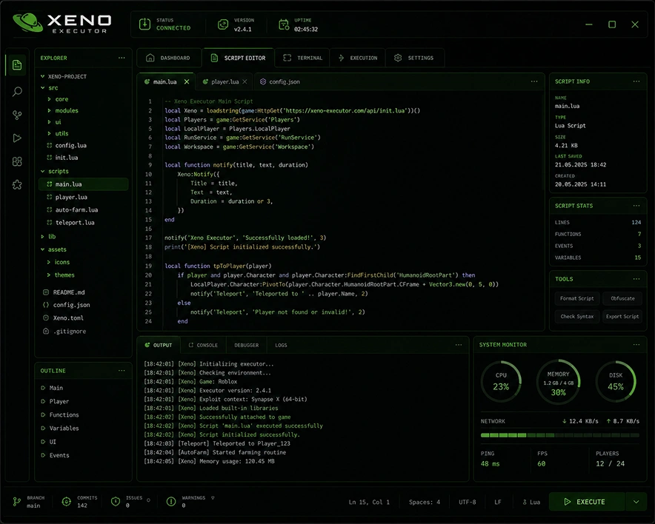Click the Obfuscate button

point(622,298)
